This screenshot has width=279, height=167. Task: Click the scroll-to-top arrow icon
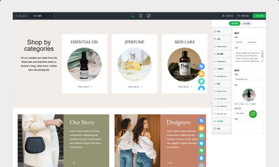(201, 165)
